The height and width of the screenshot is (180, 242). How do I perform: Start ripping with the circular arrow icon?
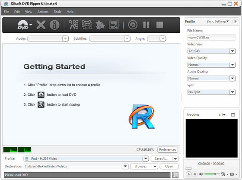coord(133,25)
